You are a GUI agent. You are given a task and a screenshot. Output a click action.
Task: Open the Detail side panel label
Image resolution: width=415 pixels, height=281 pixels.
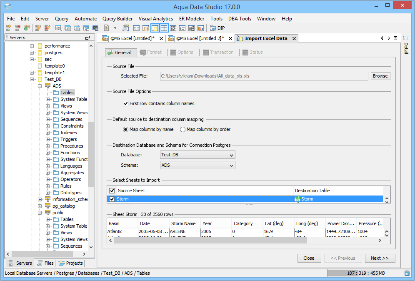406,48
